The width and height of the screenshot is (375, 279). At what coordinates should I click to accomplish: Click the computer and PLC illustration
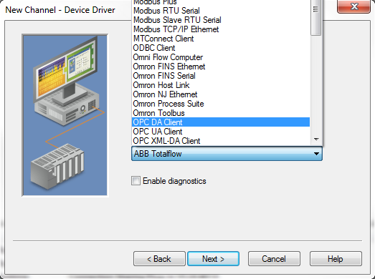click(x=65, y=115)
